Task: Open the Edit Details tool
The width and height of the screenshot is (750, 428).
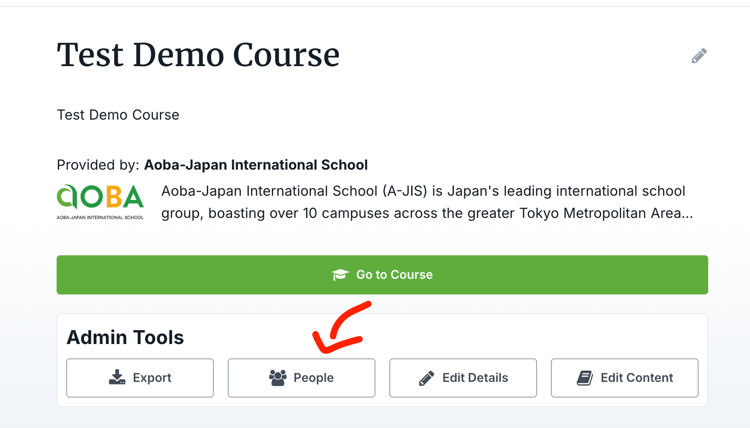Action: [463, 378]
